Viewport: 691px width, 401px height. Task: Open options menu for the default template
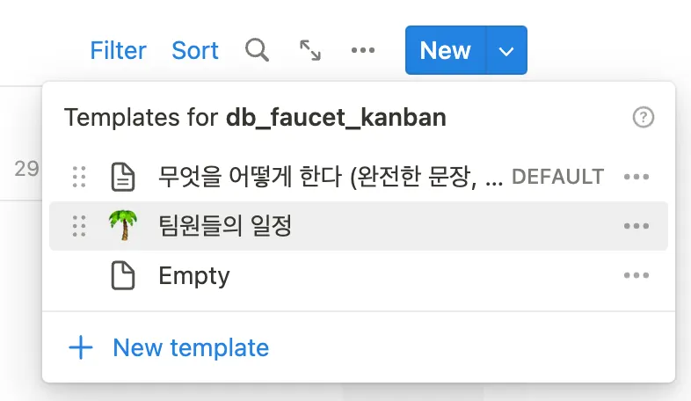tap(636, 177)
